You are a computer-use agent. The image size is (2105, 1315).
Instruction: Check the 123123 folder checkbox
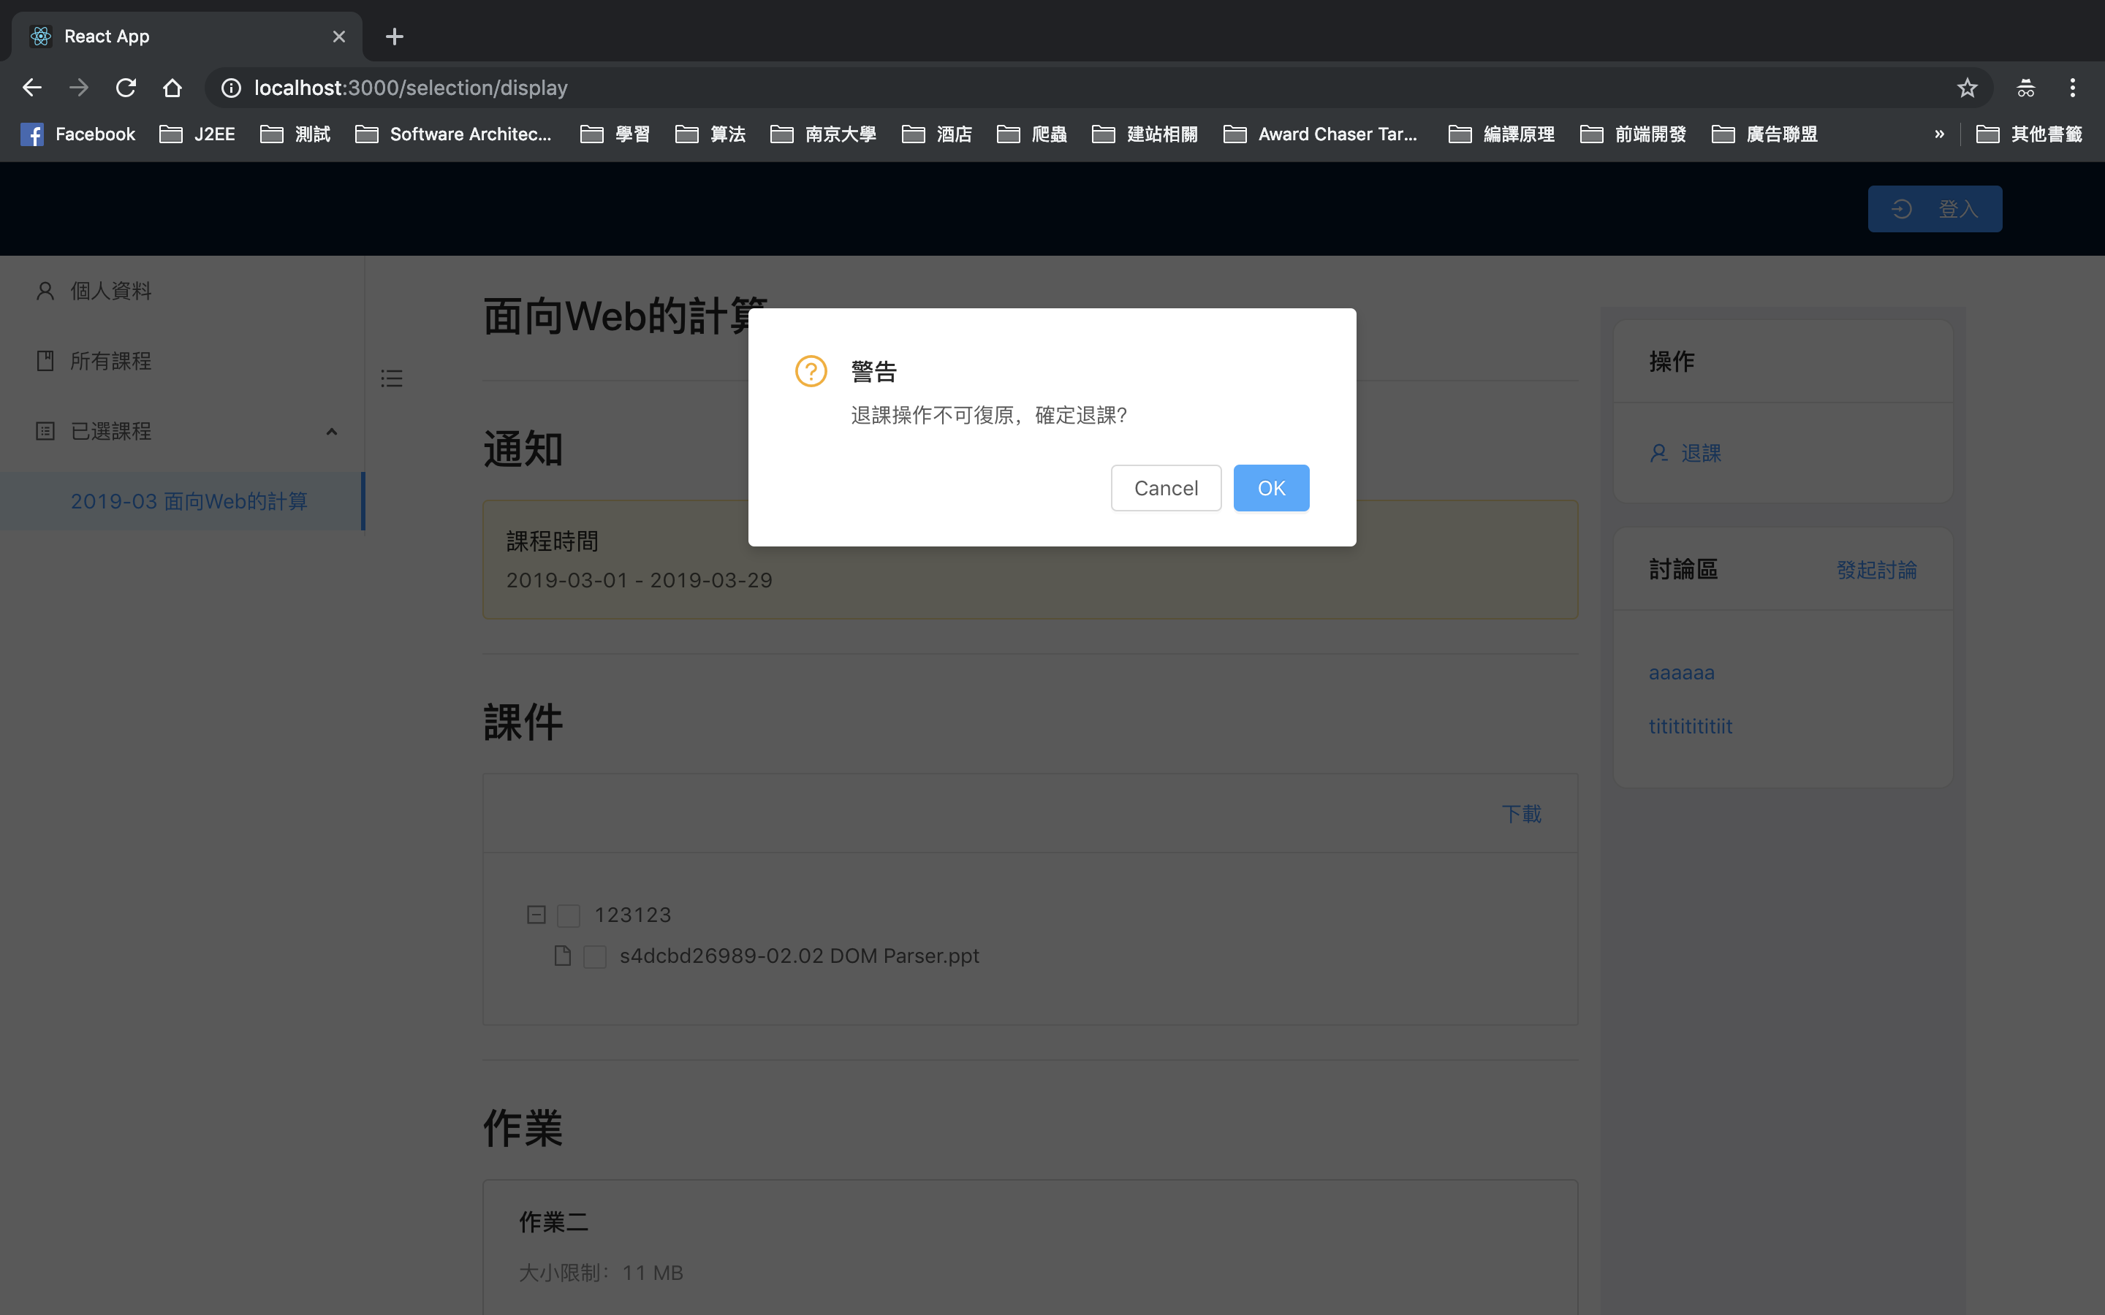[569, 915]
